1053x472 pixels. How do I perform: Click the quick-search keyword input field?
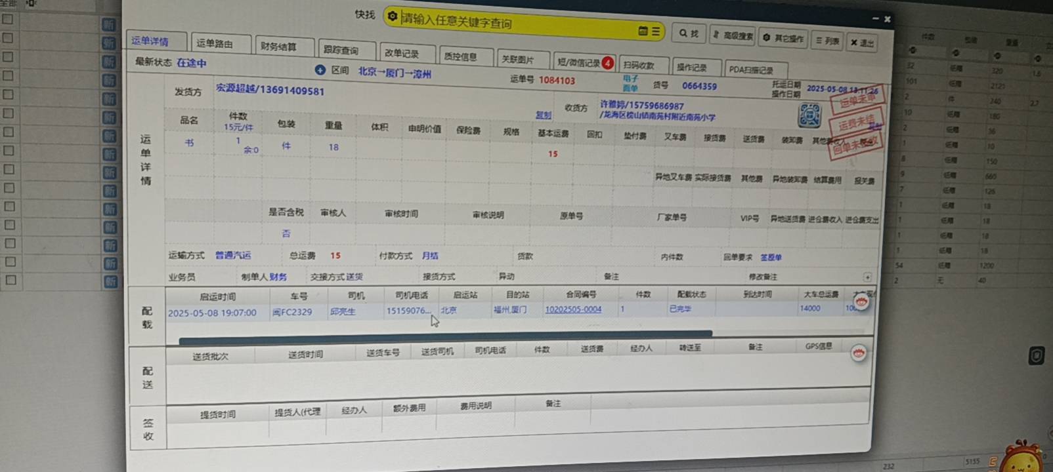pyautogui.click(x=512, y=24)
